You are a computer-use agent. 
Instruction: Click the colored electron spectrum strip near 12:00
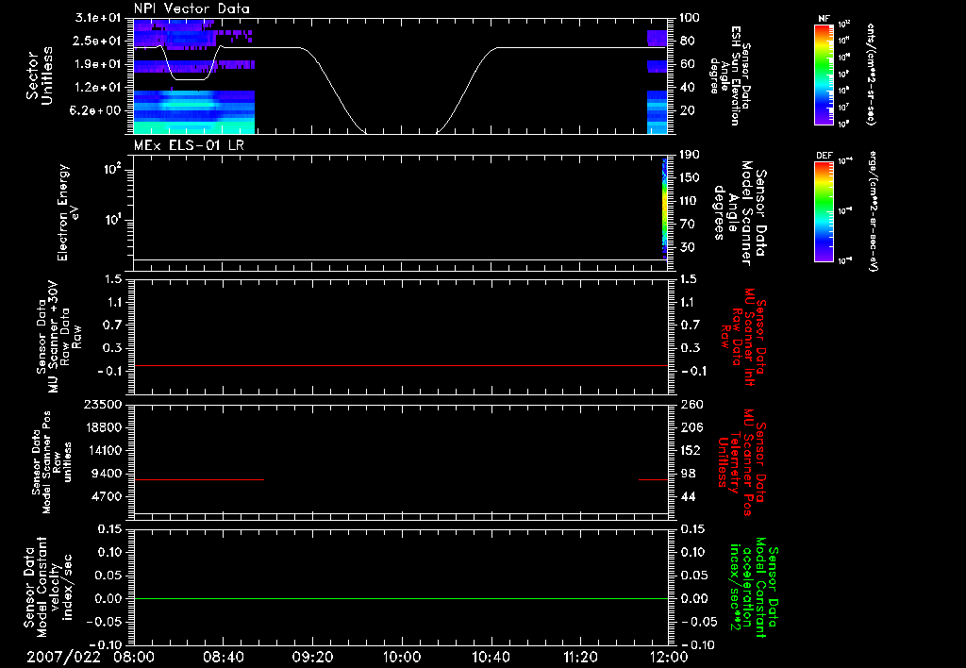click(x=665, y=208)
